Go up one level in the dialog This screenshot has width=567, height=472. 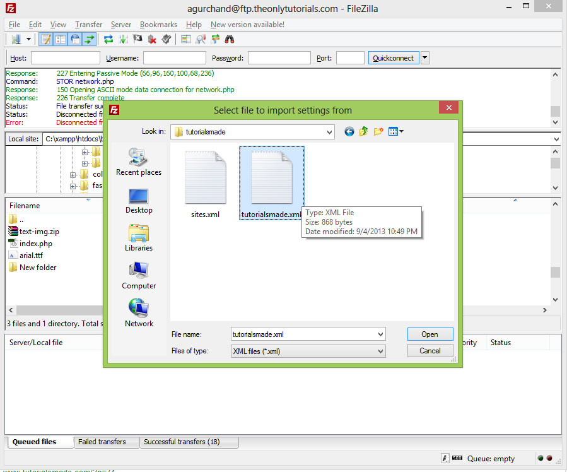click(363, 131)
